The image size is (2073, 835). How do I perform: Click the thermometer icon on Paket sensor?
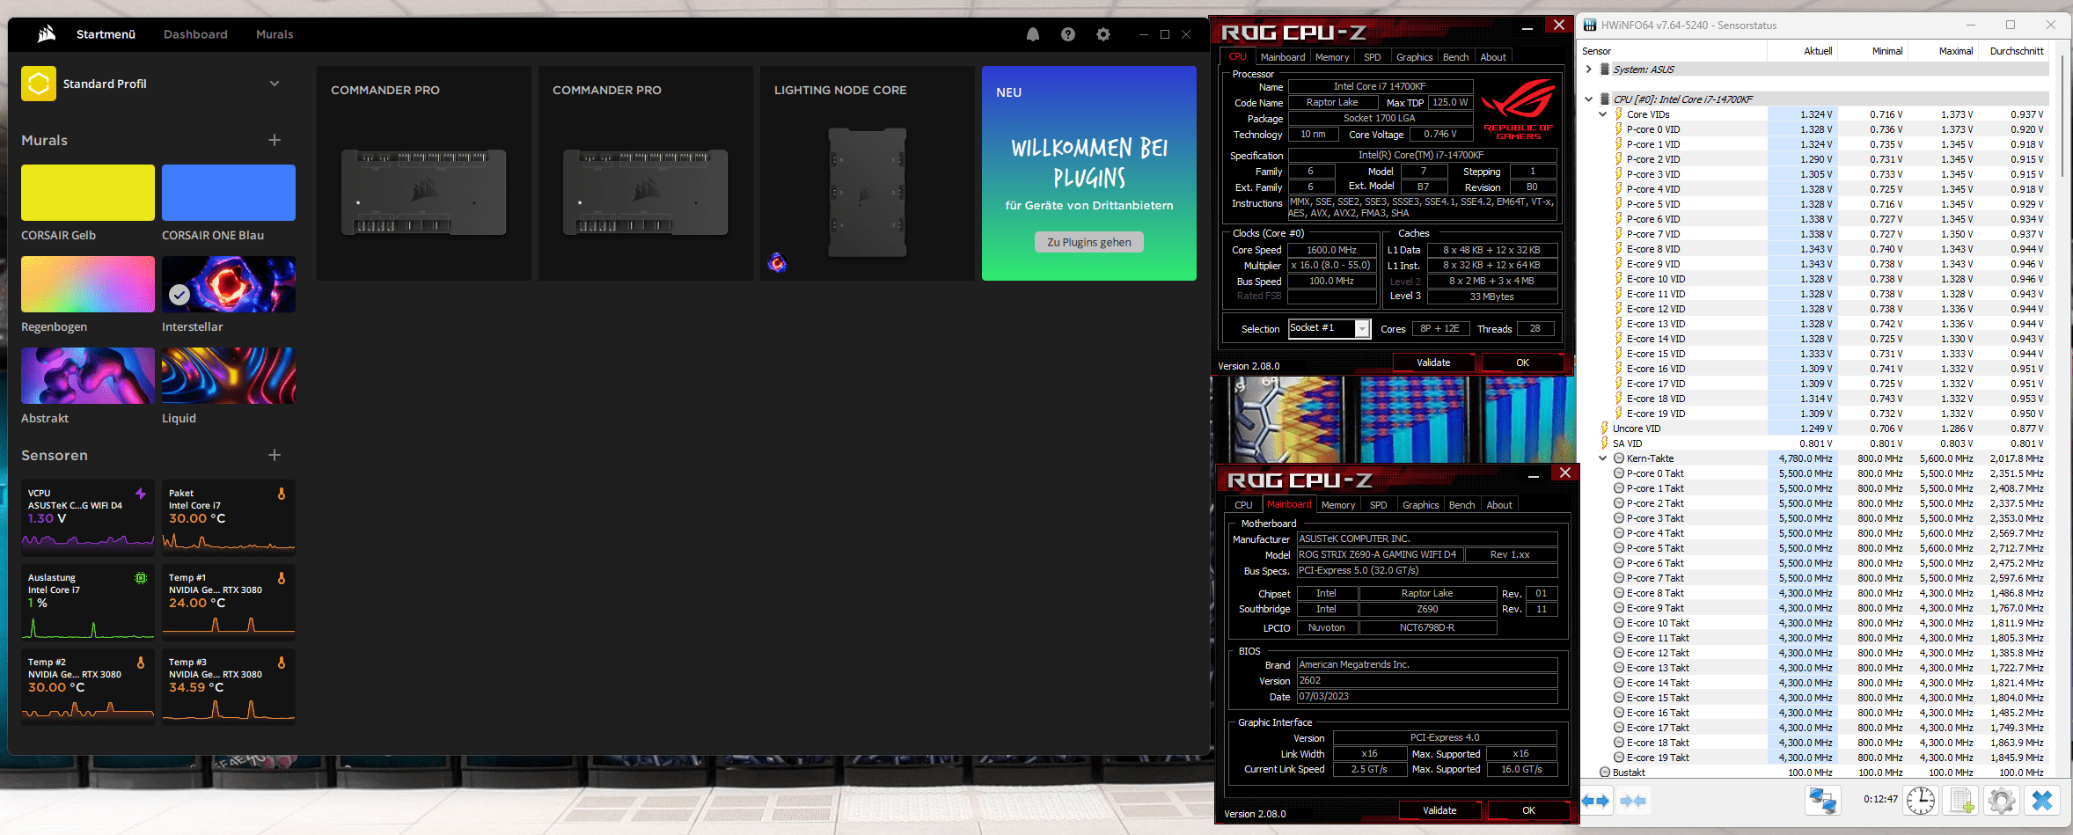pyautogui.click(x=282, y=494)
